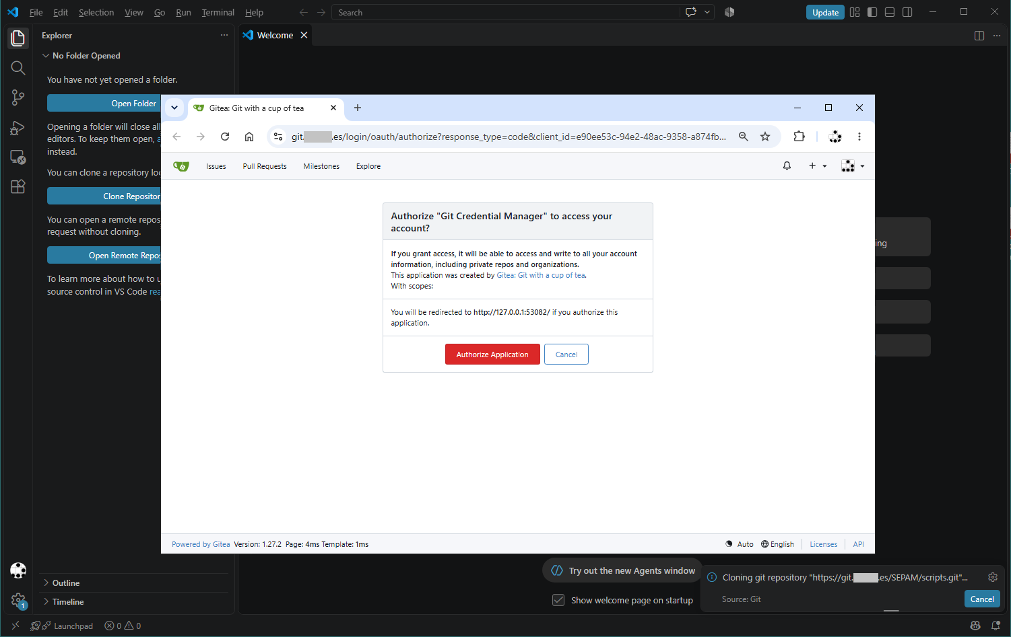Image resolution: width=1011 pixels, height=637 pixels.
Task: Cancel the Gitea authorization request
Action: 566,354
